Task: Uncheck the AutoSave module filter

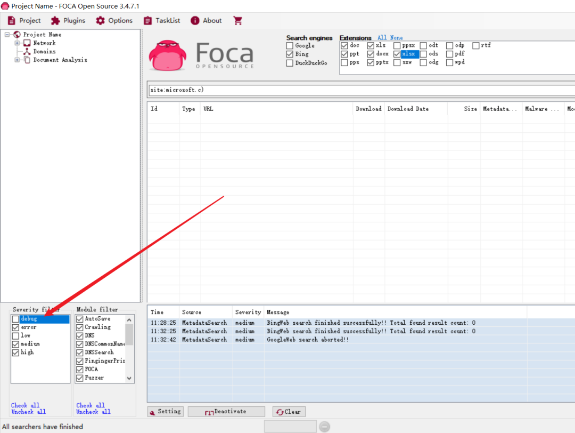Action: [79, 319]
